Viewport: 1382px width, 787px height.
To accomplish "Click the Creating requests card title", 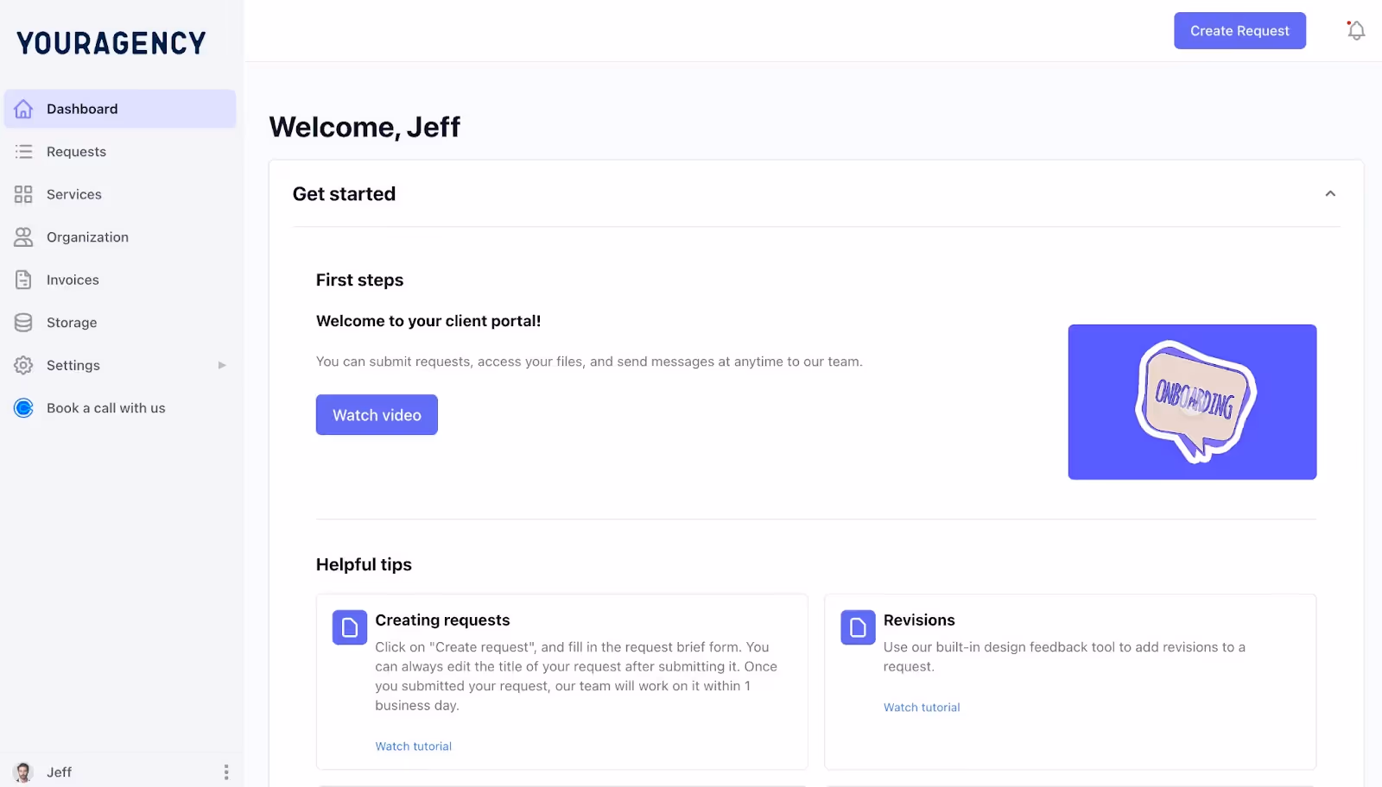I will coord(442,620).
